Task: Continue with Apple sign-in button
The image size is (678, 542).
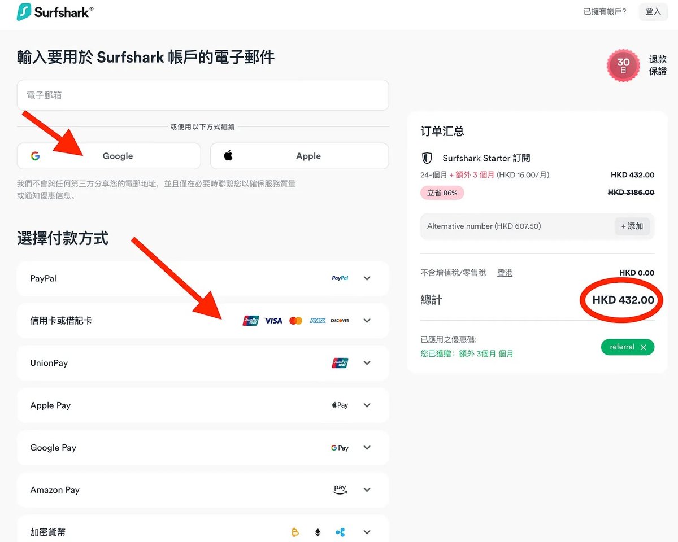Action: coord(299,156)
